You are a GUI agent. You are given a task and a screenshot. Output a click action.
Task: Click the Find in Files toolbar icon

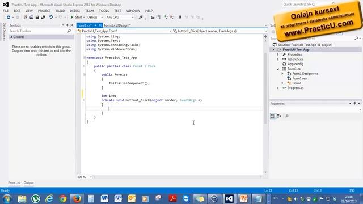point(141,18)
